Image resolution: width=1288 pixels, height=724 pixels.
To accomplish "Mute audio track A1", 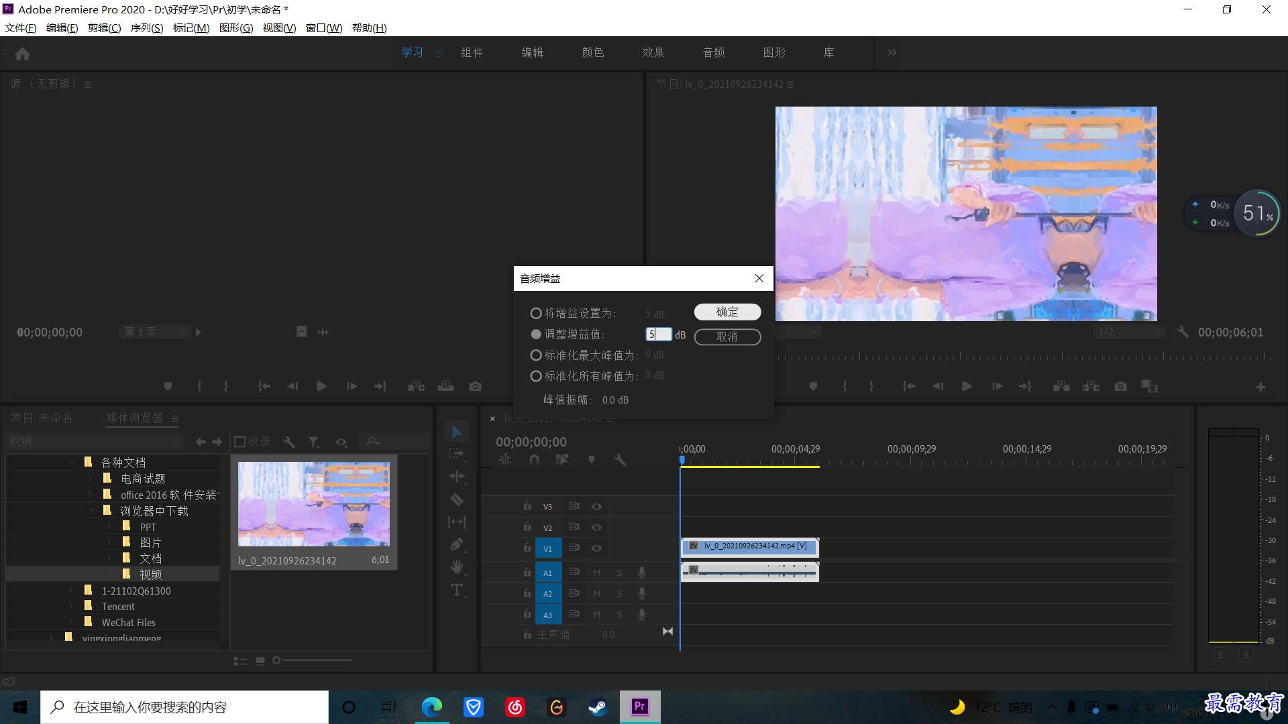I will coord(596,573).
